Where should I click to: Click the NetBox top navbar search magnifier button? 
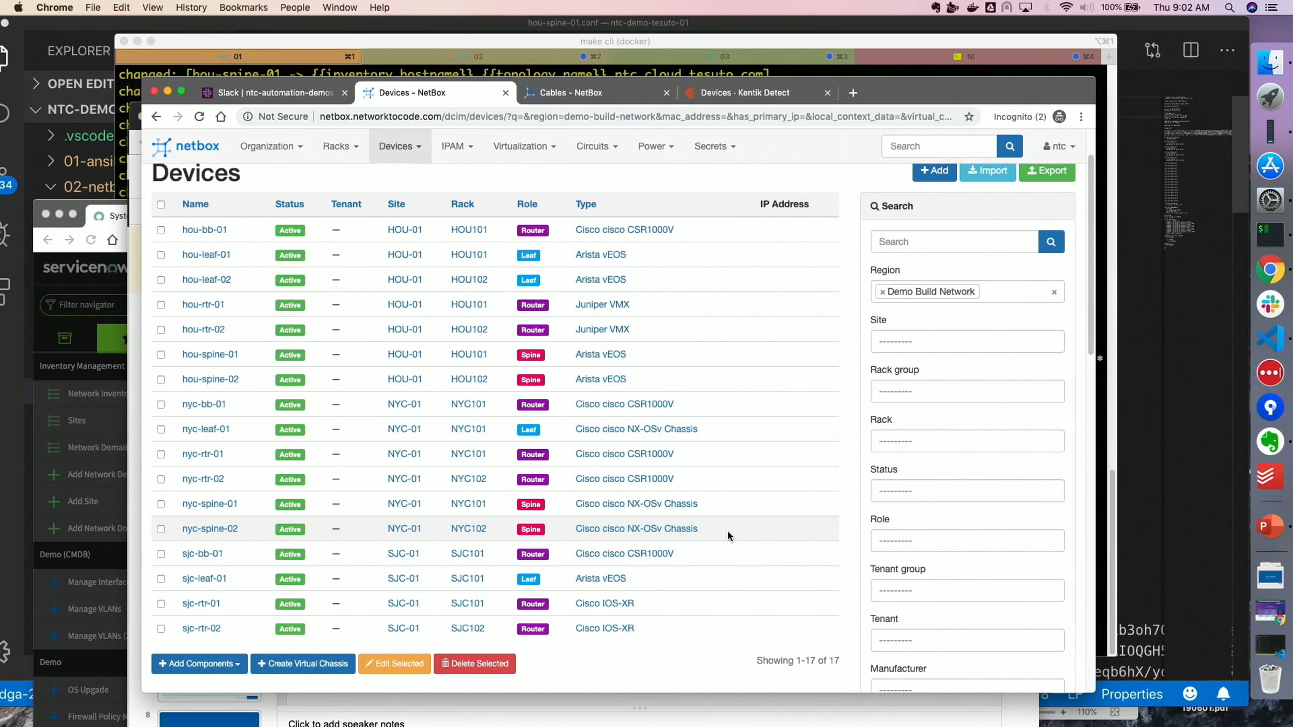1010,146
